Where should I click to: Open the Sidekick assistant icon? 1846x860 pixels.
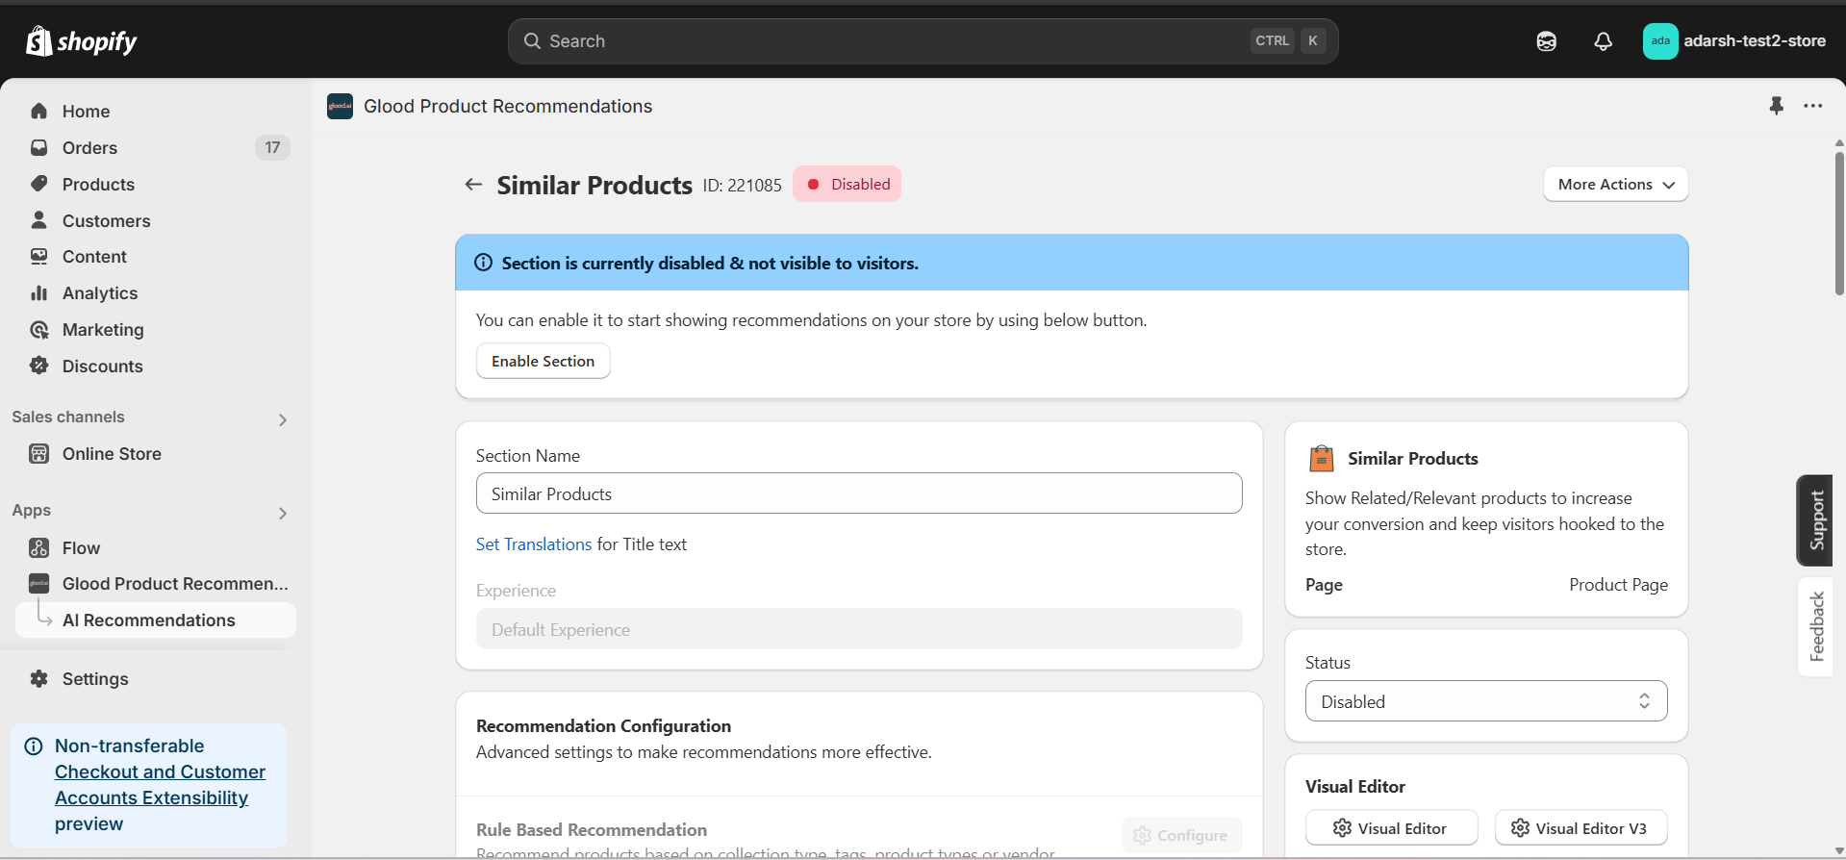pyautogui.click(x=1546, y=41)
